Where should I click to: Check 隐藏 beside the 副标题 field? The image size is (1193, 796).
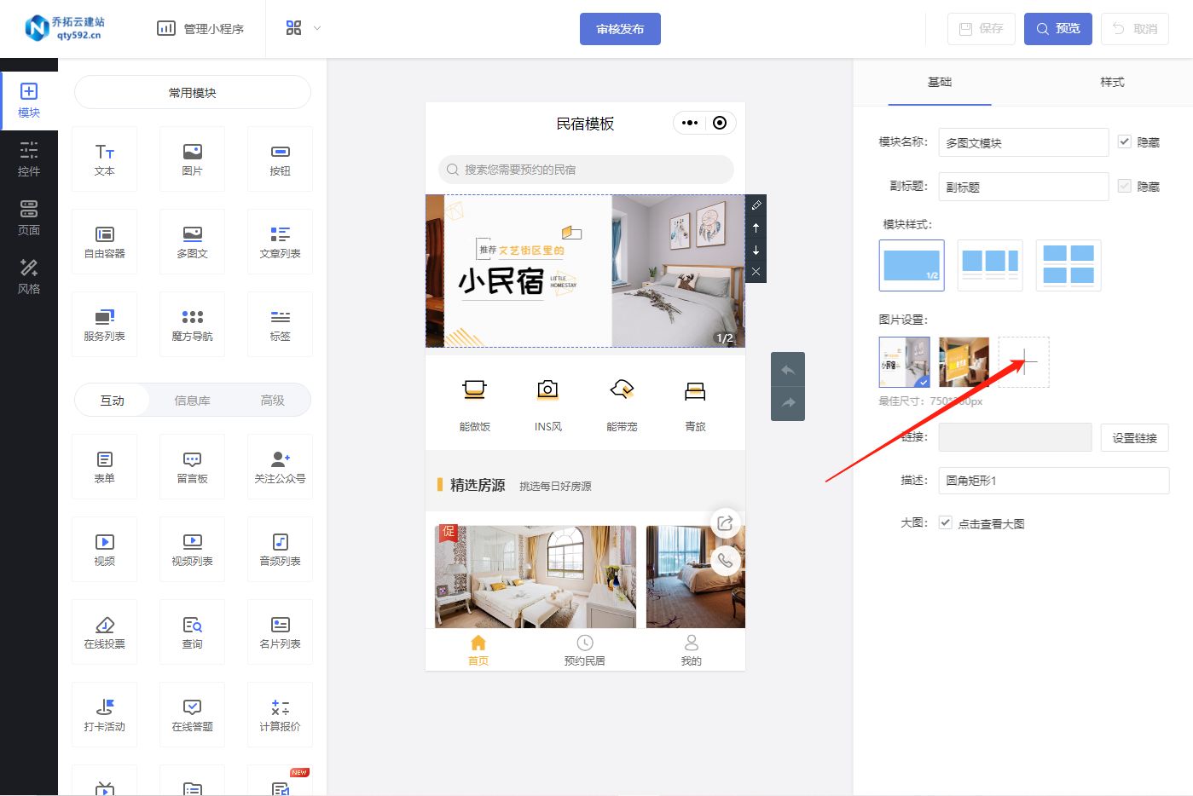tap(1124, 187)
